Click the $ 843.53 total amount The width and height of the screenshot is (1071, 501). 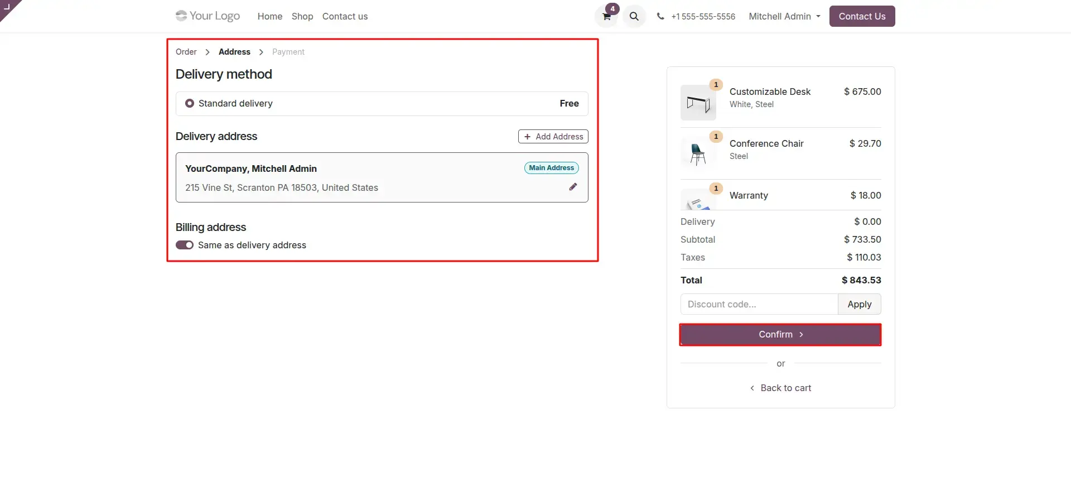click(861, 280)
